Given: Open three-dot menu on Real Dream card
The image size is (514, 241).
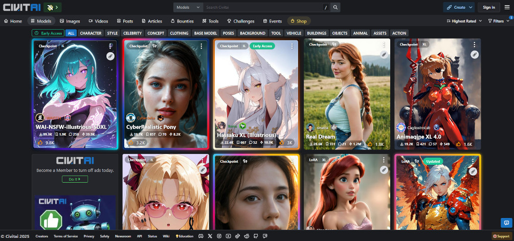Looking at the screenshot, I should 384,45.
